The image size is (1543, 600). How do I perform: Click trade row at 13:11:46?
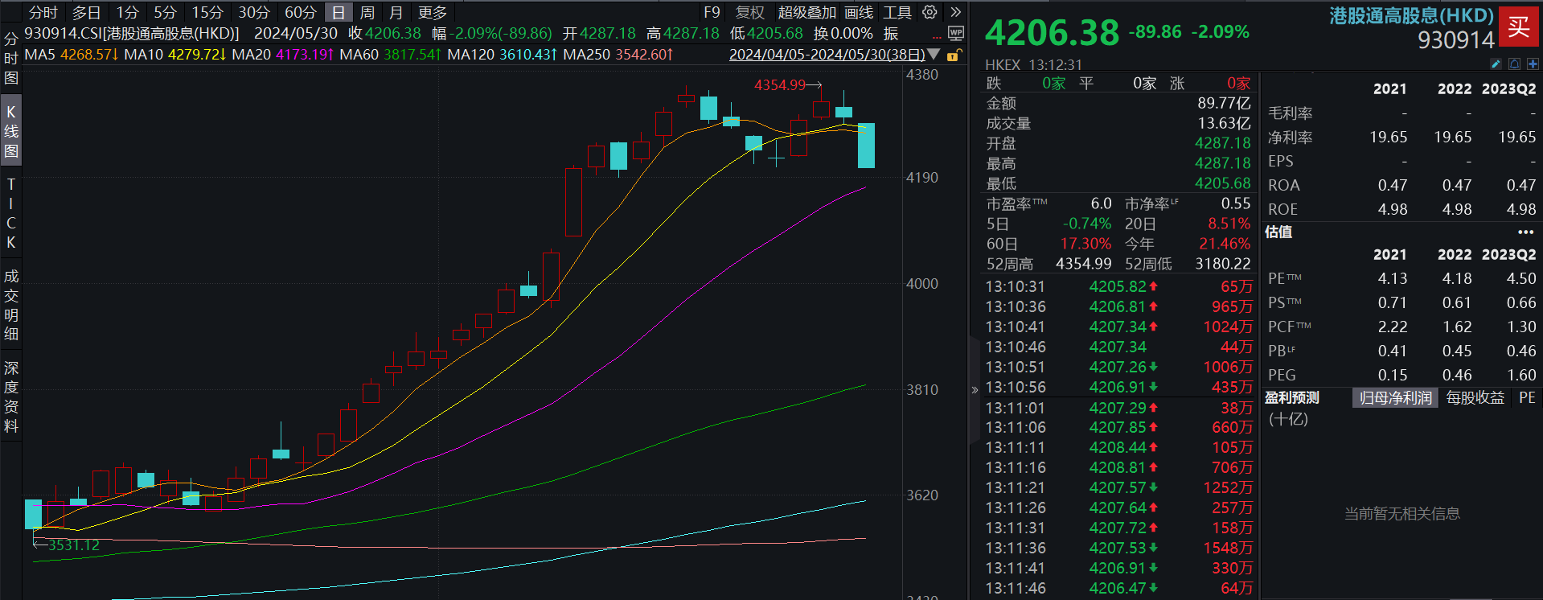1118,588
